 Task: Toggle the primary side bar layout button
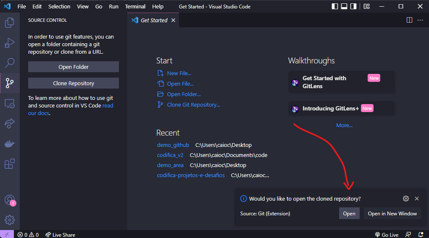point(334,6)
